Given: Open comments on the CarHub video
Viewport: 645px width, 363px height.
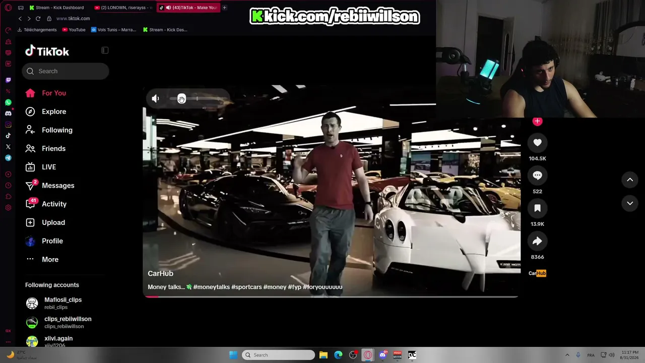Looking at the screenshot, I should click(537, 175).
